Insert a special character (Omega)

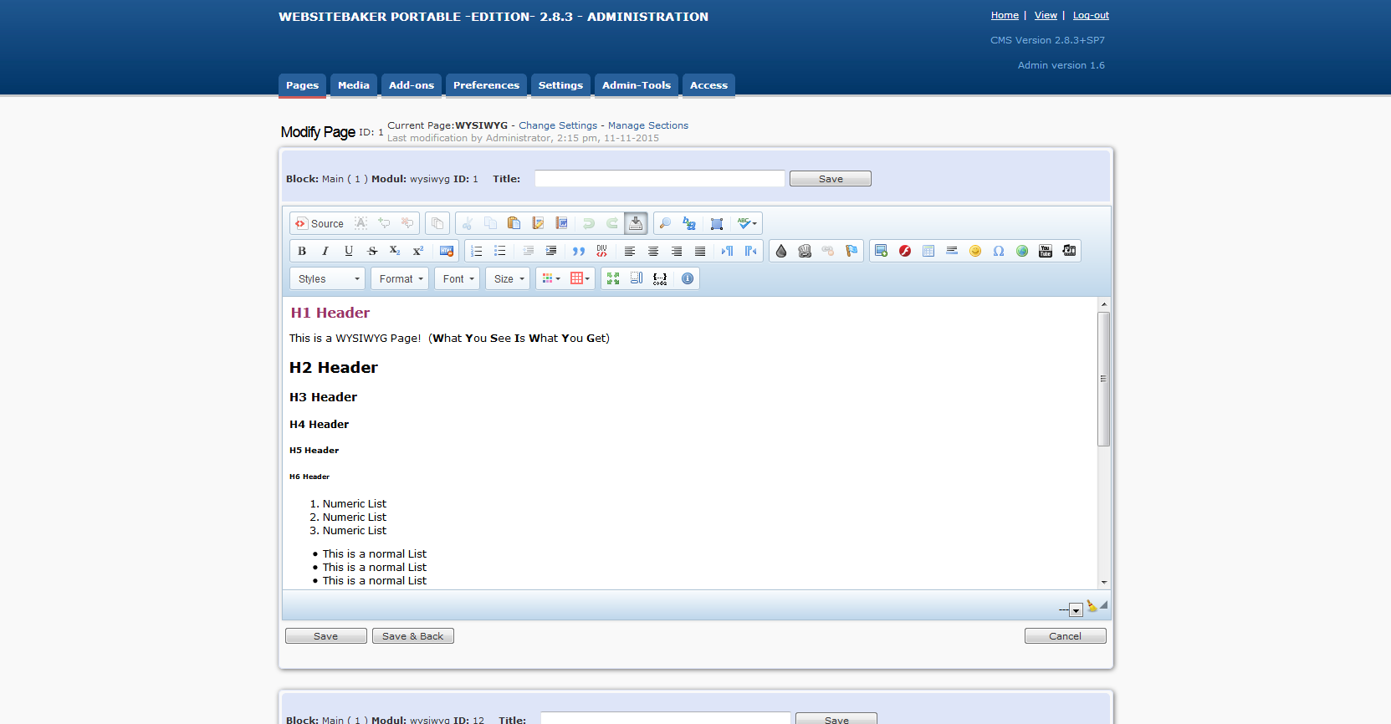click(x=999, y=251)
